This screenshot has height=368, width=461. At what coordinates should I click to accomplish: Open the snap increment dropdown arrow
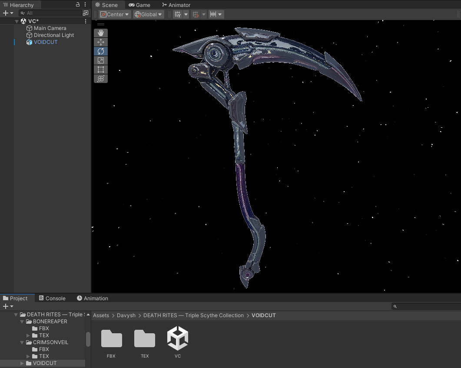click(220, 14)
